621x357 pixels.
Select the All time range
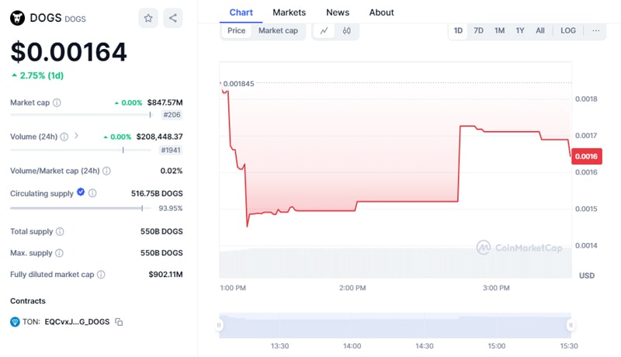pos(540,30)
